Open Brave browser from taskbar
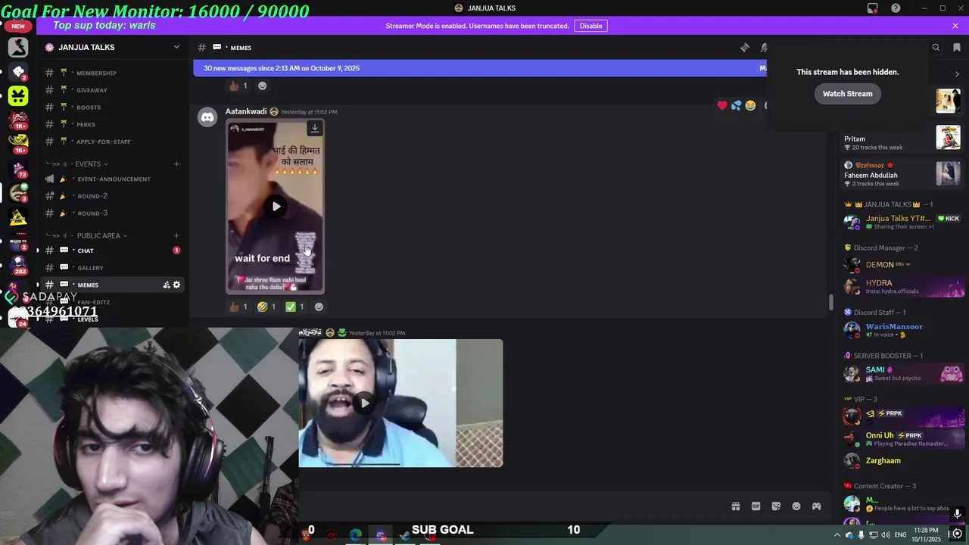 tap(306, 535)
